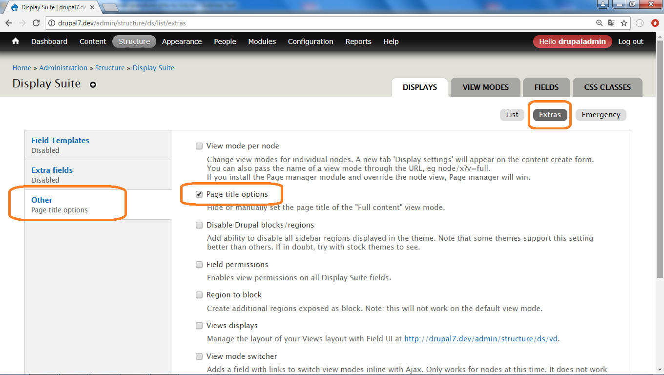Click the browser reload icon

37,22
